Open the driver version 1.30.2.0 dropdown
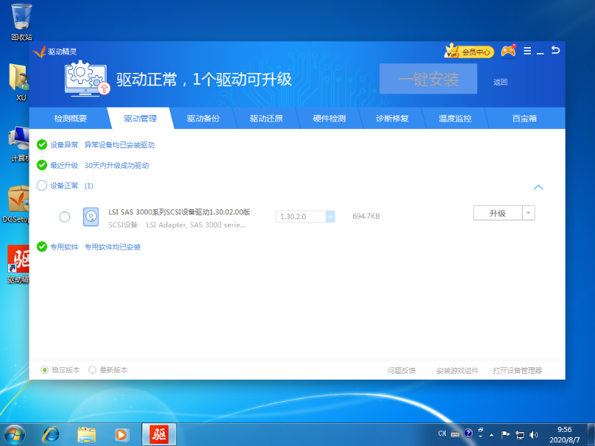This screenshot has height=446, width=595. pos(330,217)
